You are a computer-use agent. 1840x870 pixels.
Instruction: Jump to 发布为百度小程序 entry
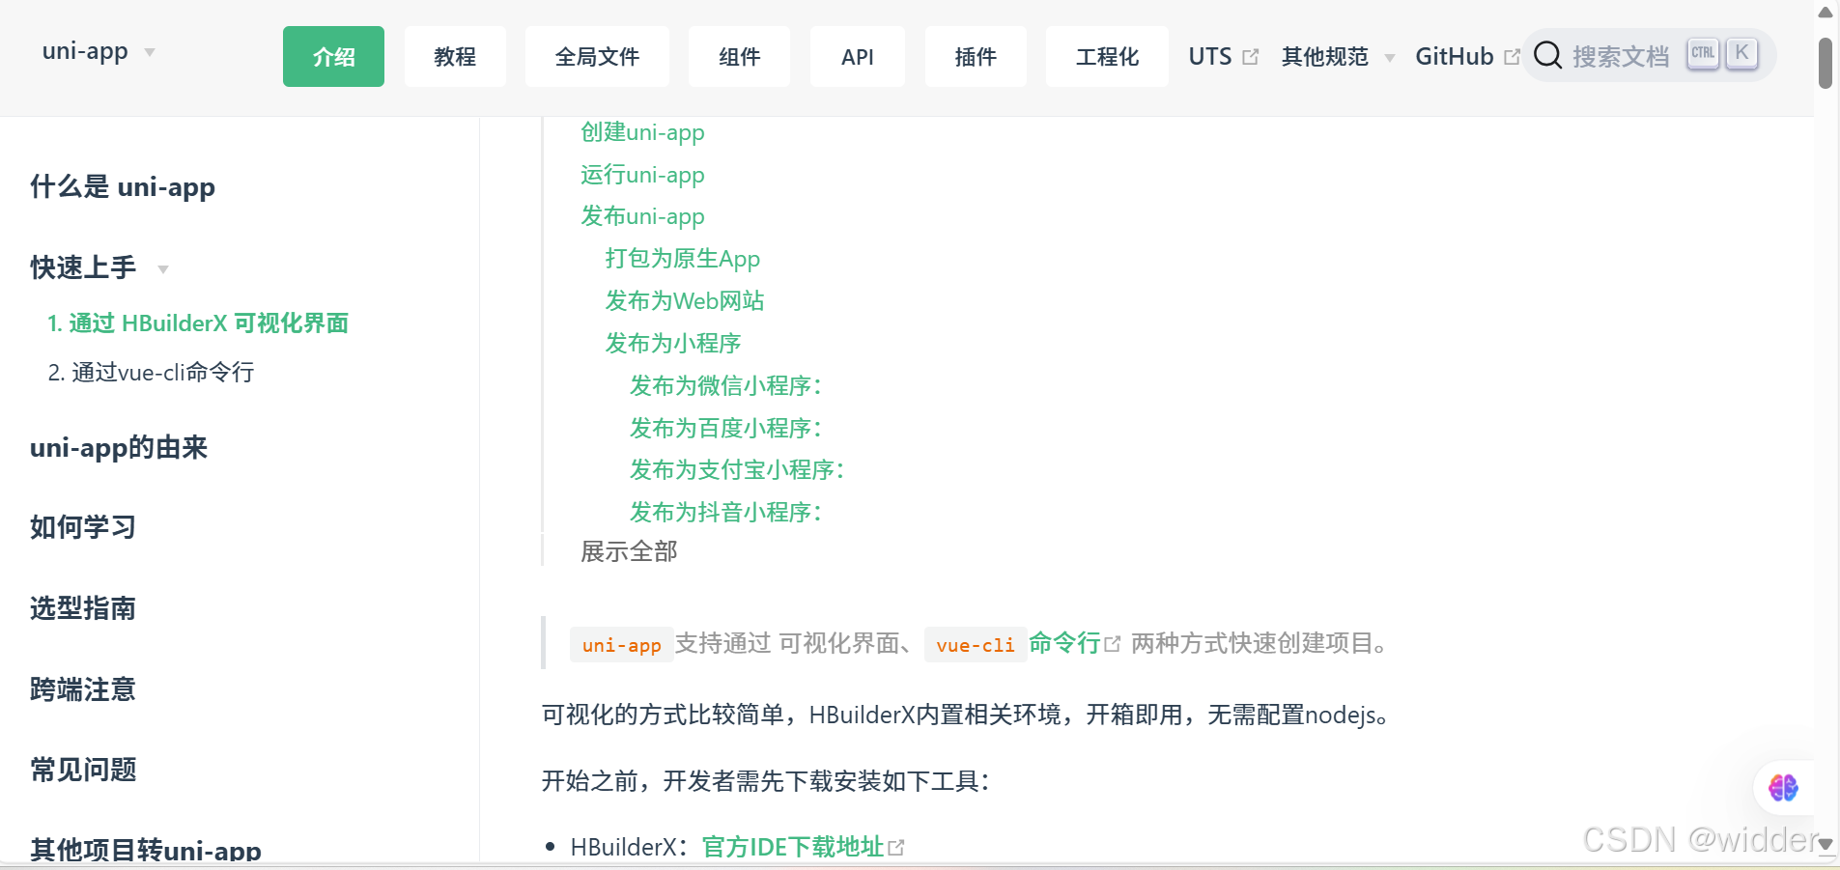(x=725, y=428)
